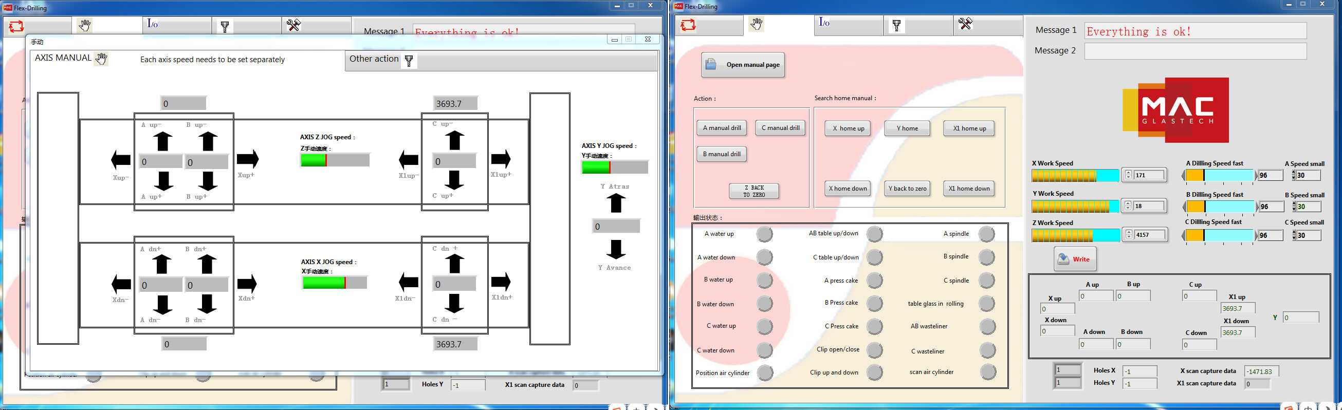Screen dimensions: 1342x410
Task: Jog with the X1up- left arrow
Action: pos(409,159)
